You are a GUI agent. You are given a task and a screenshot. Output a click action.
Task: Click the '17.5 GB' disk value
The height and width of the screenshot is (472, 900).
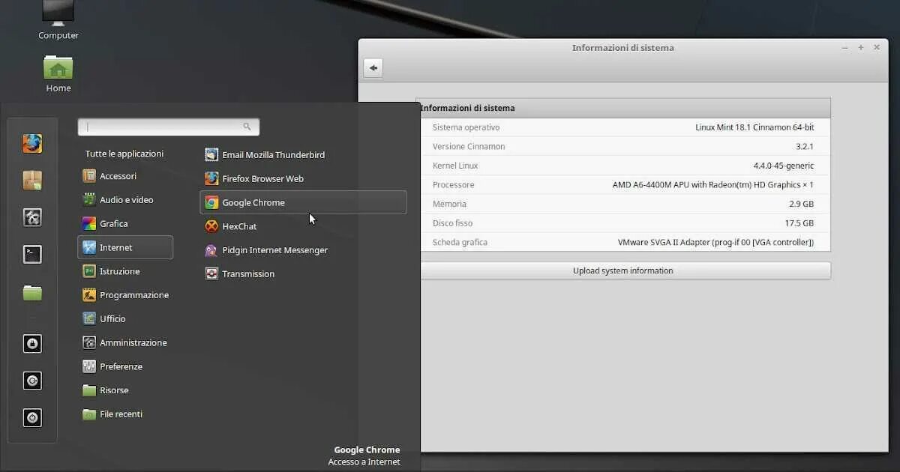click(x=799, y=223)
